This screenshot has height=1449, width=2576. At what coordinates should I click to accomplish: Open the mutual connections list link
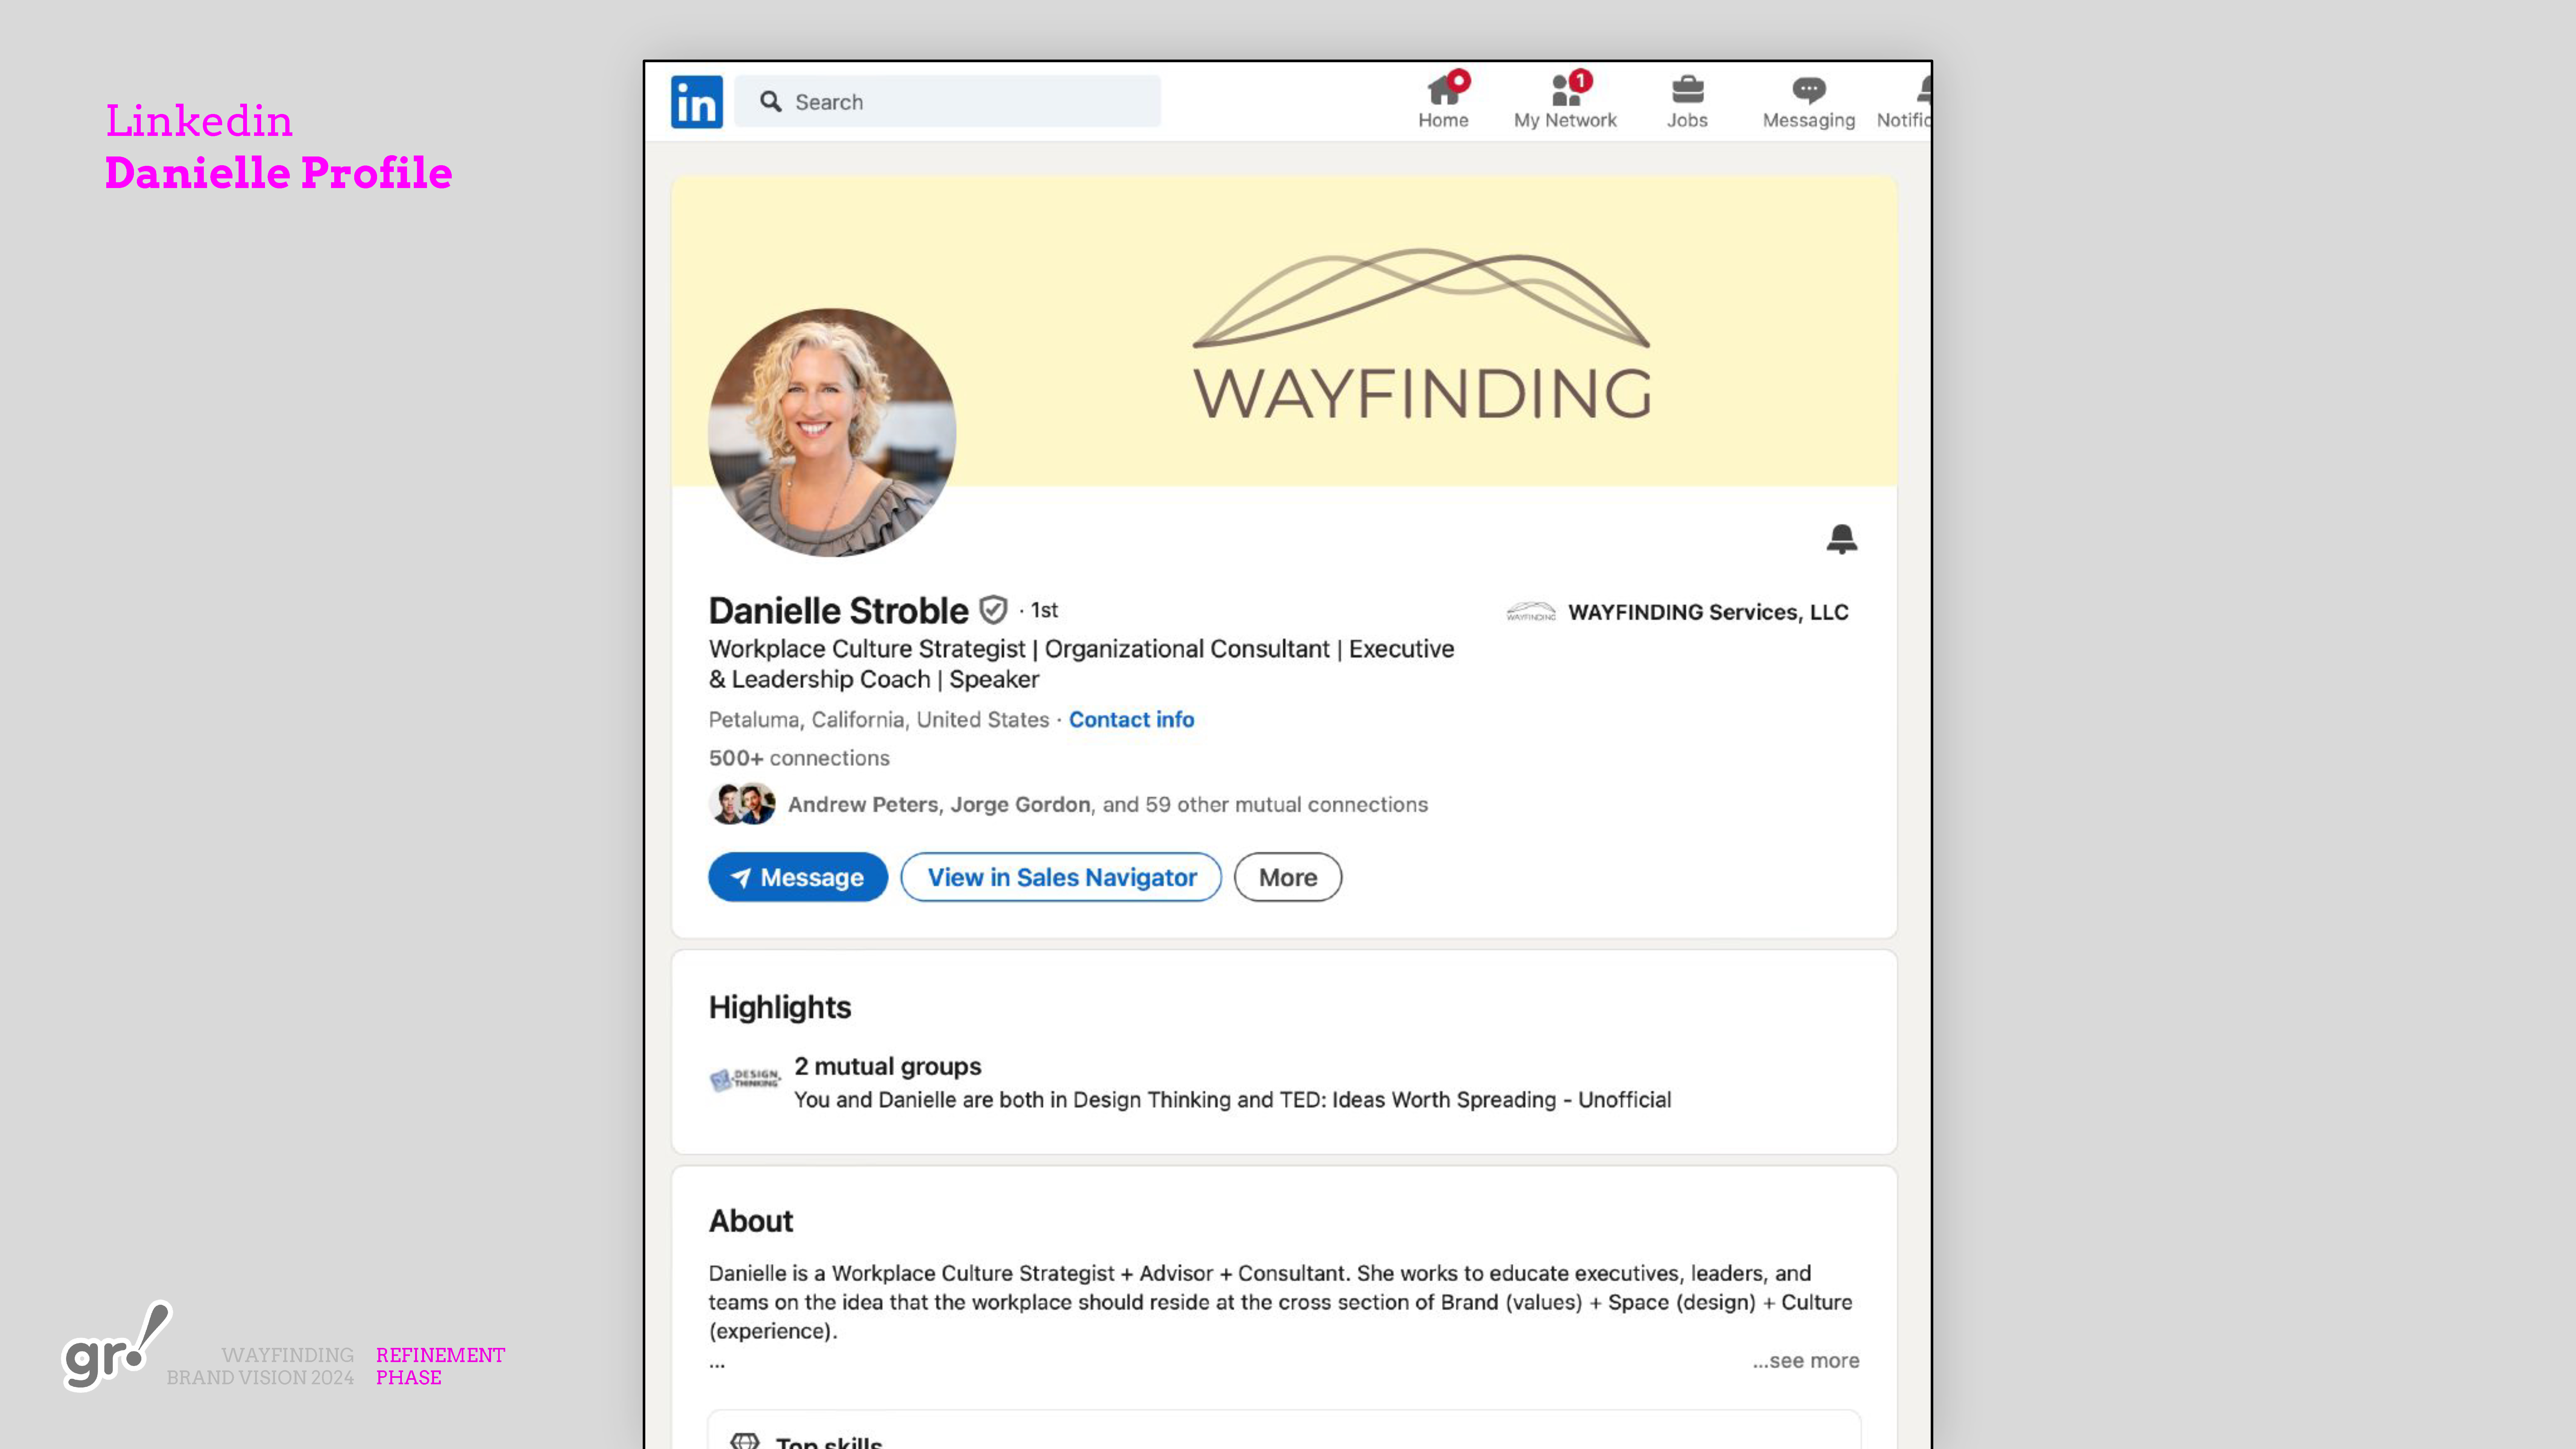(x=1108, y=805)
